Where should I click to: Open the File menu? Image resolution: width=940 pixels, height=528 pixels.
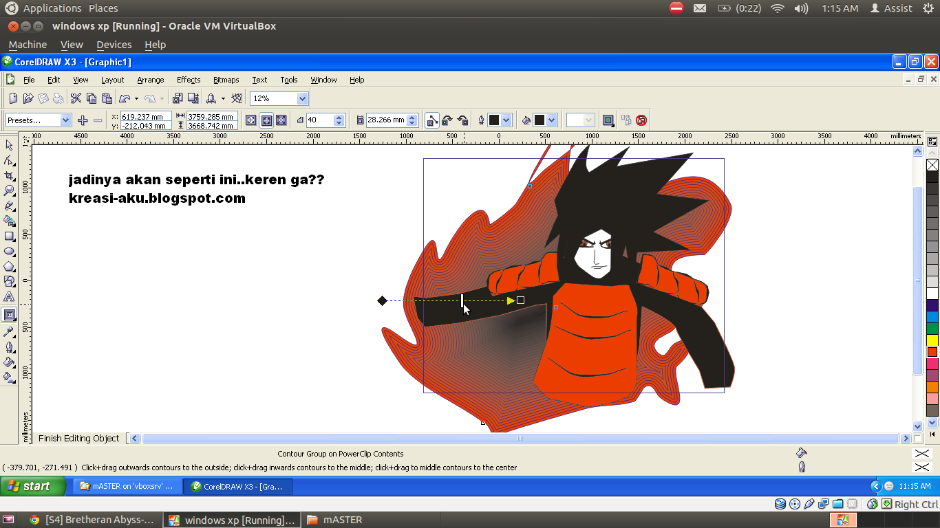point(29,80)
